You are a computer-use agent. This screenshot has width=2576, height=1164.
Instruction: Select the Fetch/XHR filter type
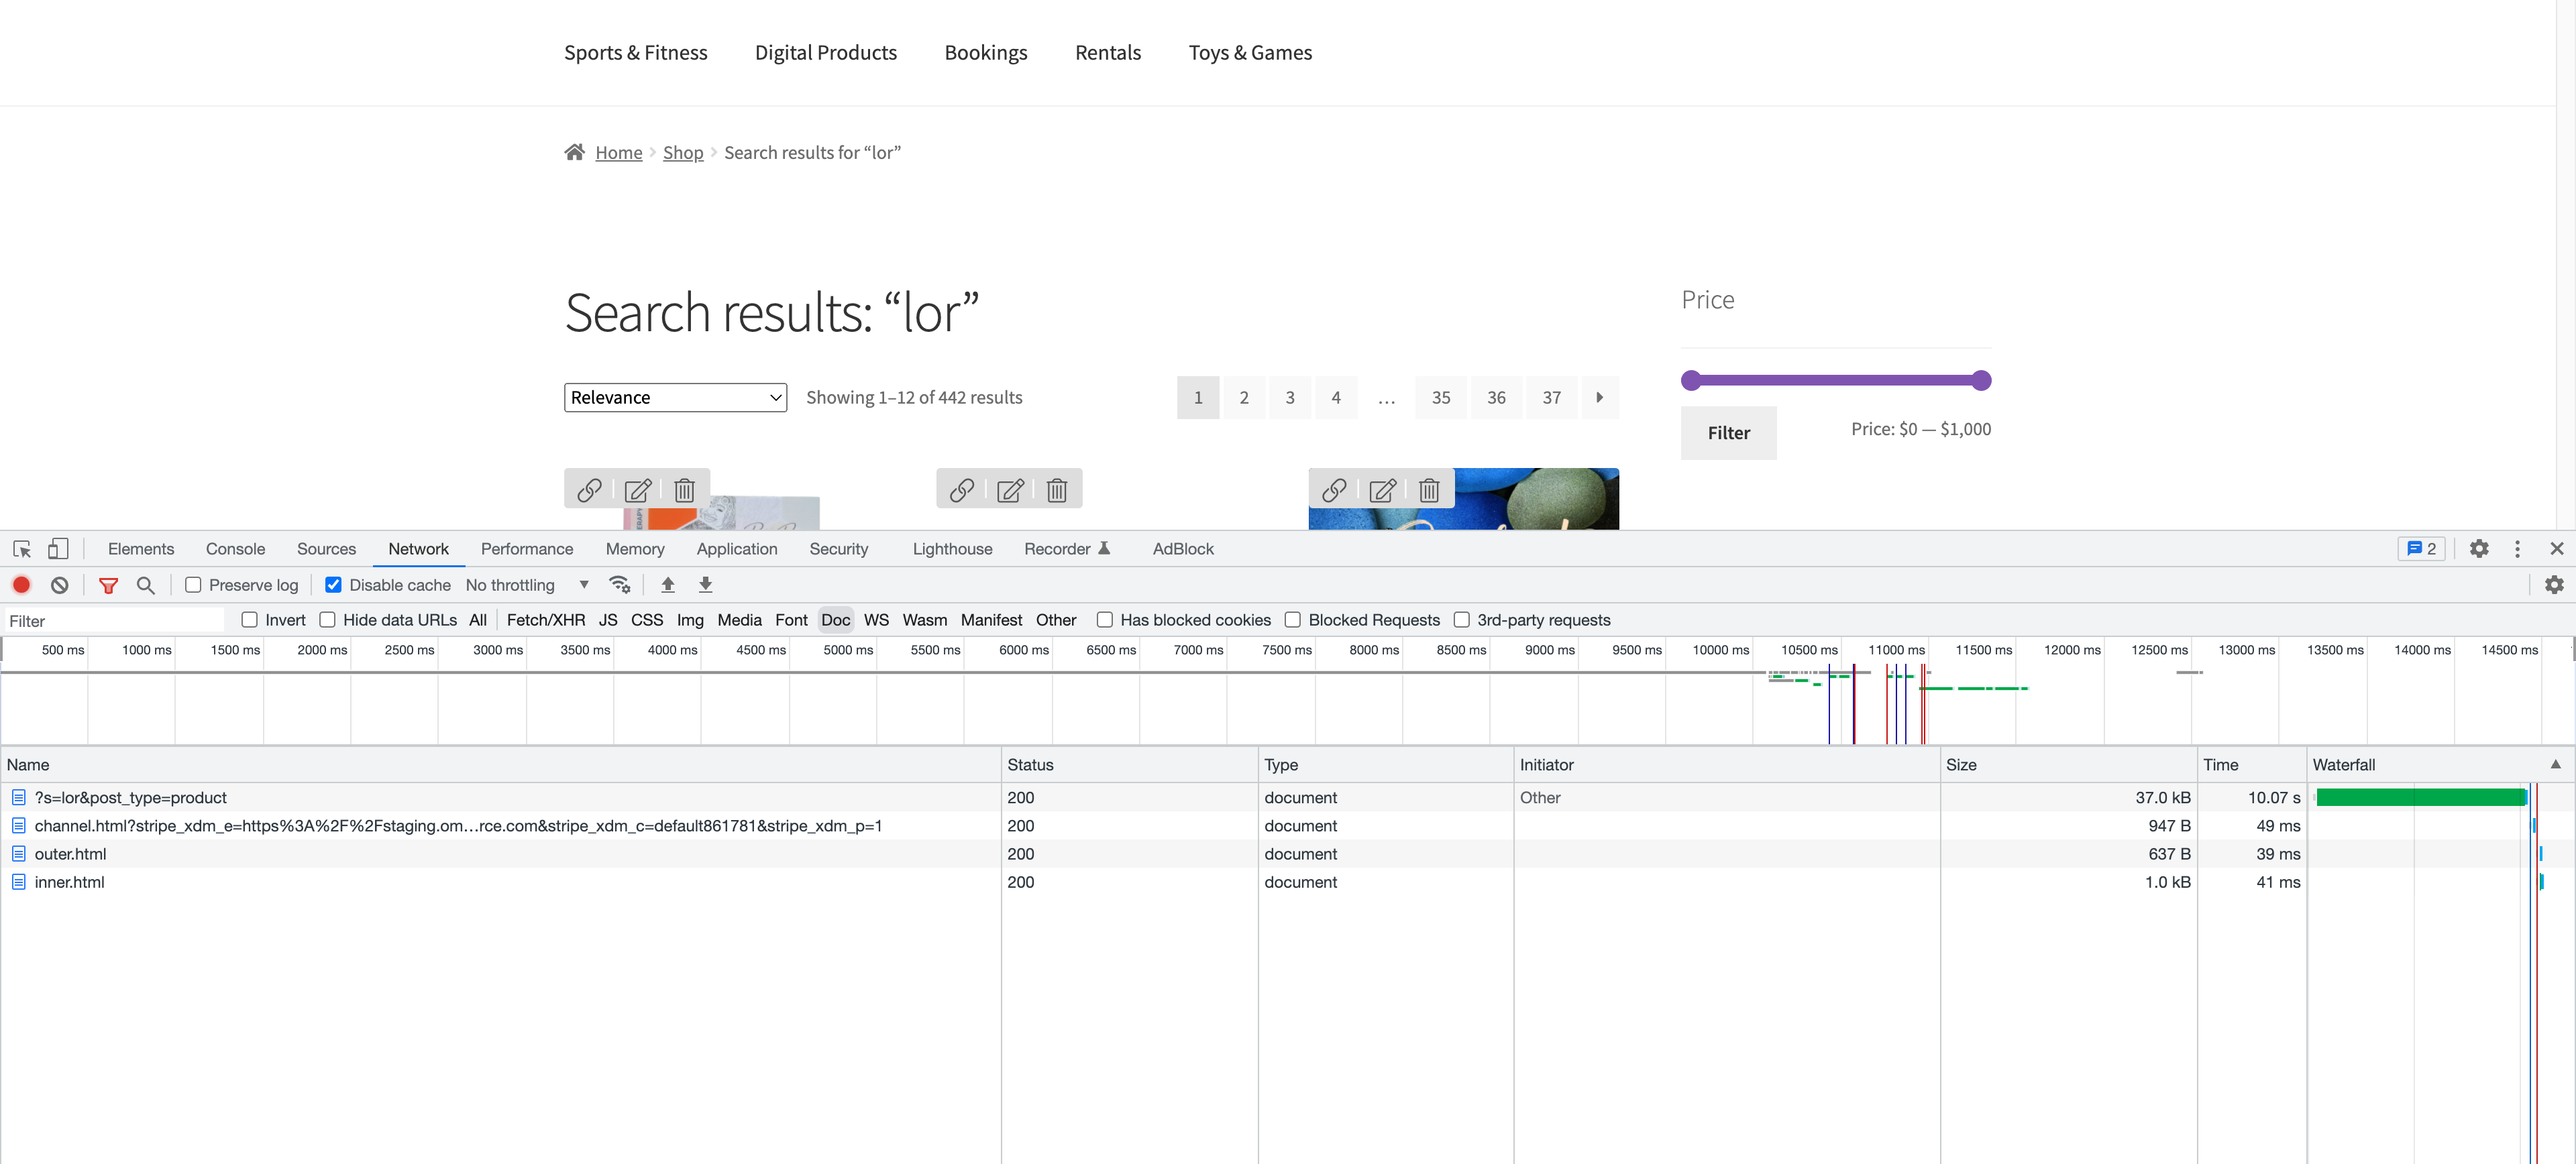(x=545, y=620)
